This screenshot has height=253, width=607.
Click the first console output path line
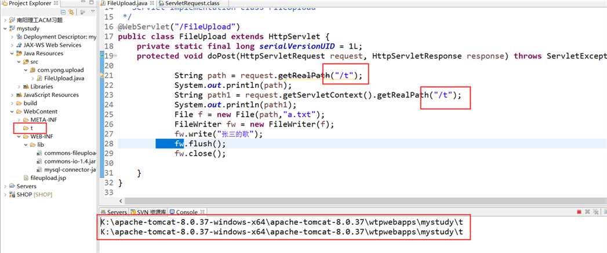point(281,222)
